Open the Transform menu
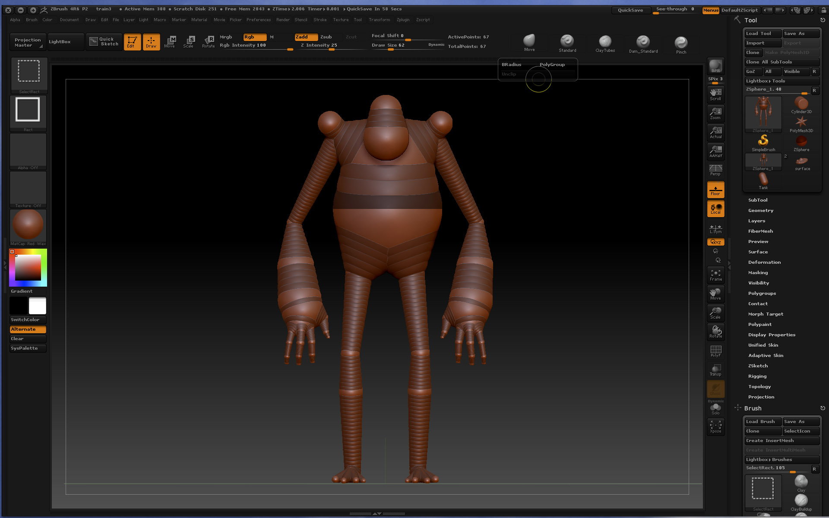Image resolution: width=829 pixels, height=518 pixels. coord(379,20)
